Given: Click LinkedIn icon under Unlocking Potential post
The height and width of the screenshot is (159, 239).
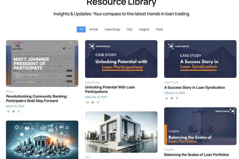Looking at the screenshot, I should point(87,103).
